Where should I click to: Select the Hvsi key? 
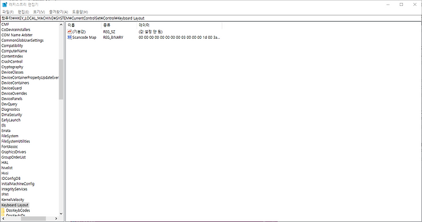click(5, 173)
